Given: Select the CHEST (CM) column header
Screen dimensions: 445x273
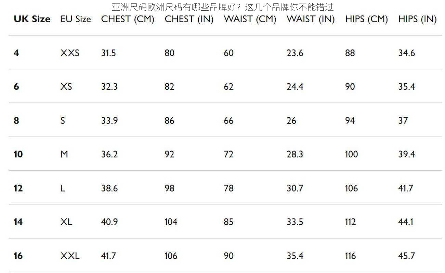Looking at the screenshot, I should [128, 19].
